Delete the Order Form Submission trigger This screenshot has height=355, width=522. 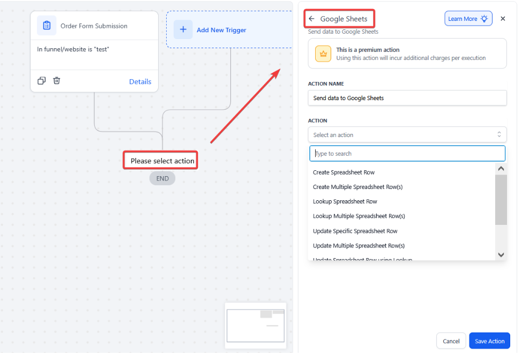57,81
